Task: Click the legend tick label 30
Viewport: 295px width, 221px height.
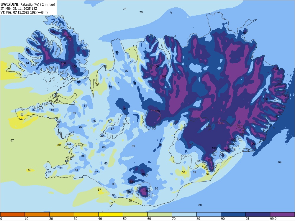Action: pyautogui.click(x=76, y=219)
